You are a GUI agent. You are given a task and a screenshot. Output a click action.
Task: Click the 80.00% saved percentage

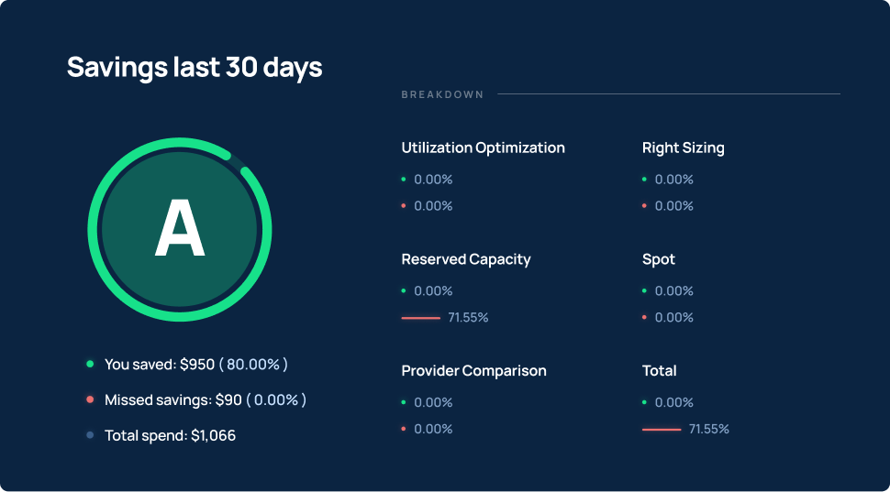253,365
